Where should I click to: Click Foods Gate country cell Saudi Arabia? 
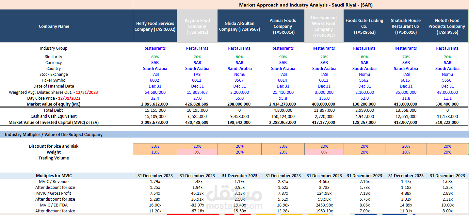tap(364, 69)
